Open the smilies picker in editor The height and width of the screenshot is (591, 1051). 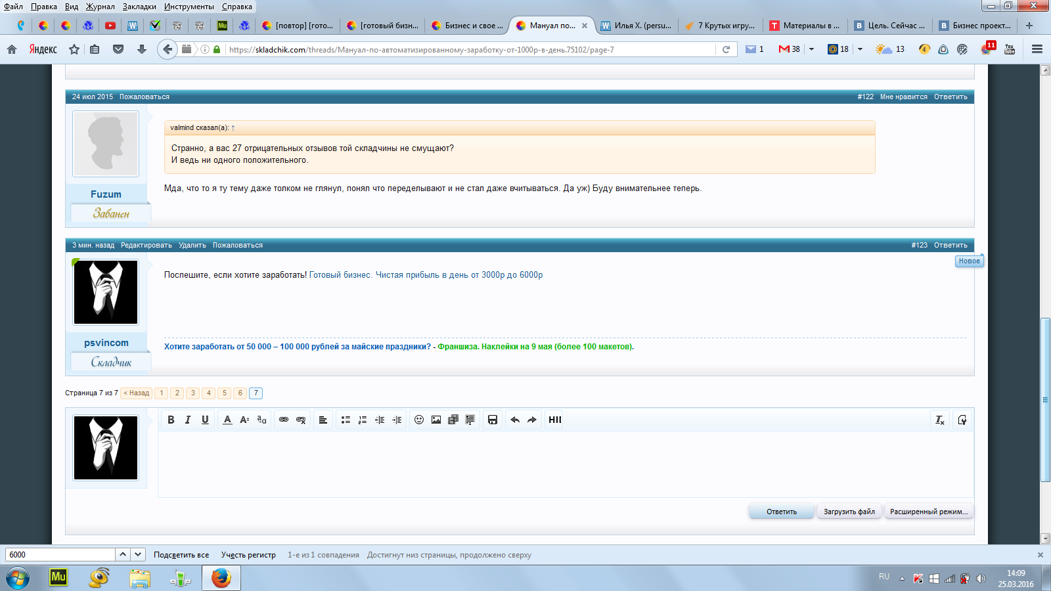[x=419, y=420]
